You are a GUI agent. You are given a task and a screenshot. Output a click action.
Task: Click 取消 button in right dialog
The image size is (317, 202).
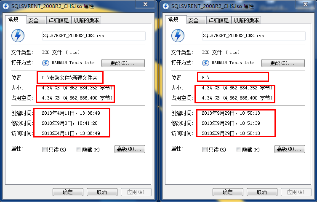coord(262,192)
